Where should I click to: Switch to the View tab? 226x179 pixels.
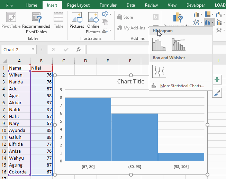coord(172,5)
